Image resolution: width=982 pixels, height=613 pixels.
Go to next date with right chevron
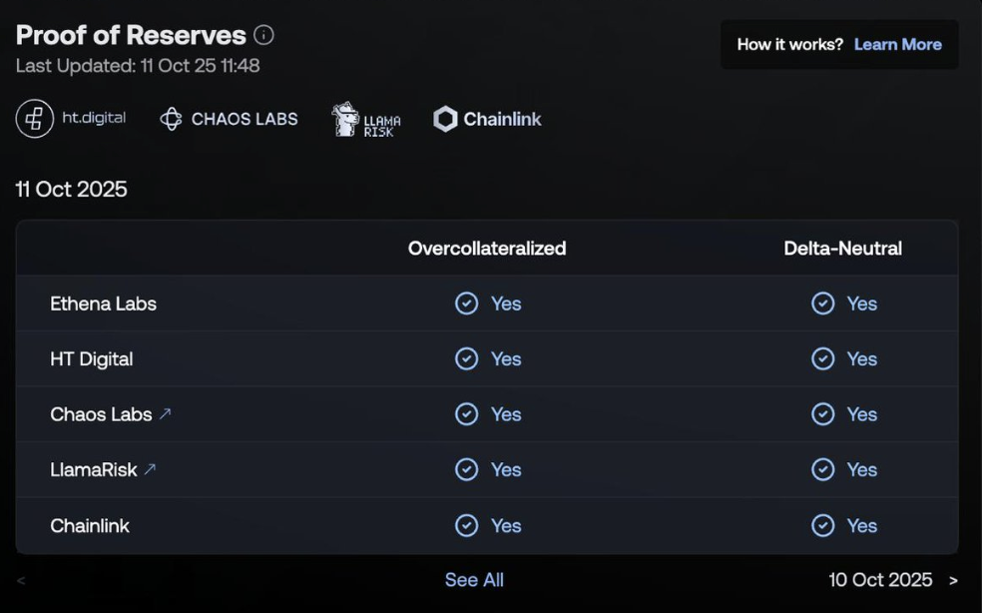coord(953,580)
